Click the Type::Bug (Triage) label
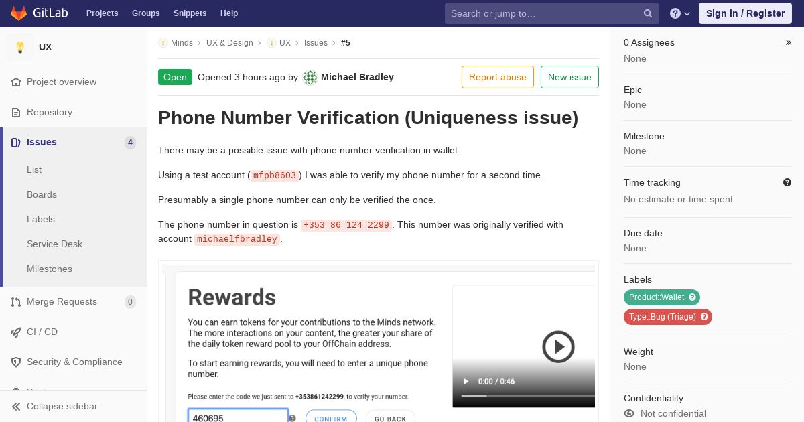804x422 pixels. pyautogui.click(x=662, y=317)
